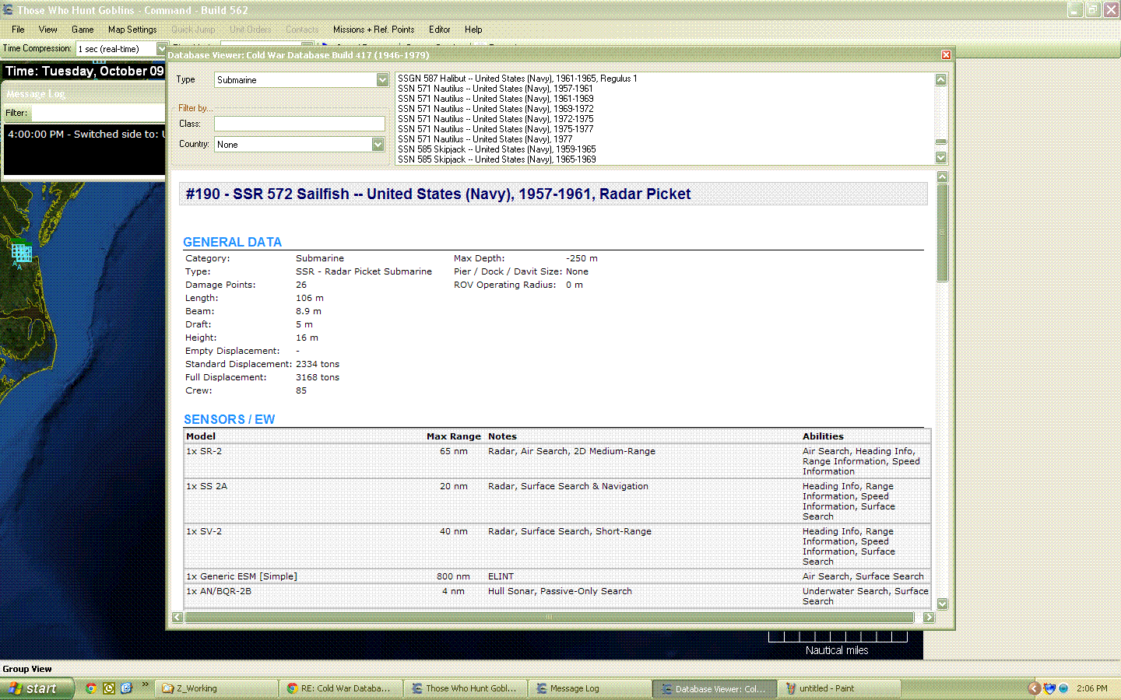Click the Abilities column header

pos(823,436)
